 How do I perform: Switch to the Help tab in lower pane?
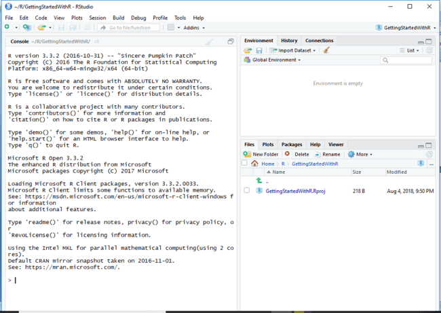point(315,145)
